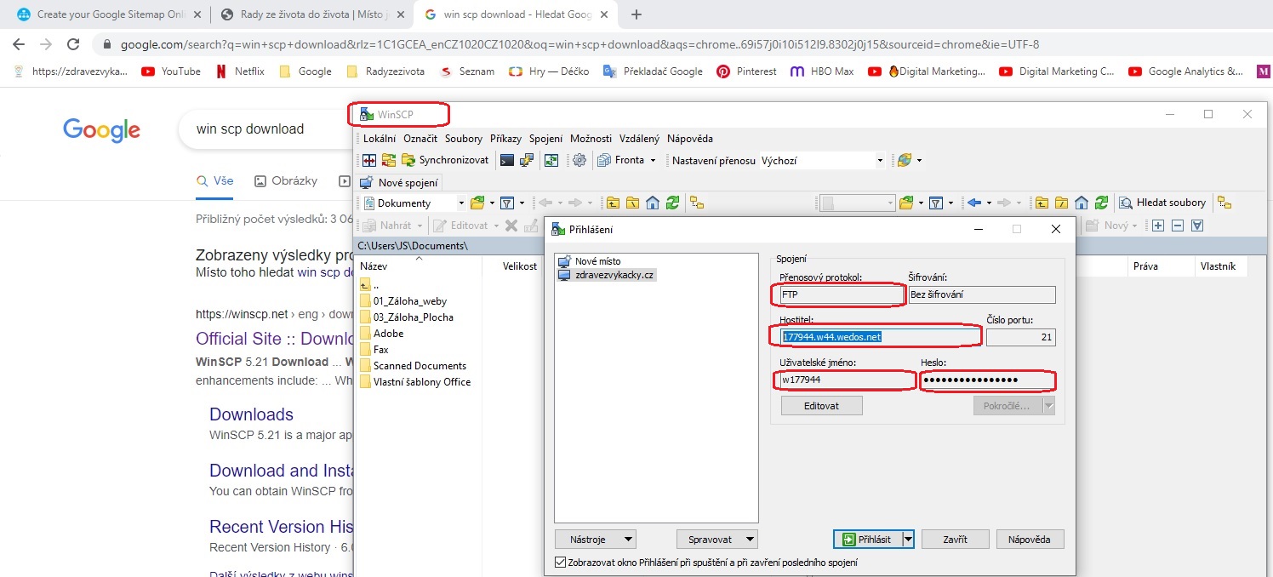
Task: Click the Heslo password field
Action: pyautogui.click(x=988, y=380)
